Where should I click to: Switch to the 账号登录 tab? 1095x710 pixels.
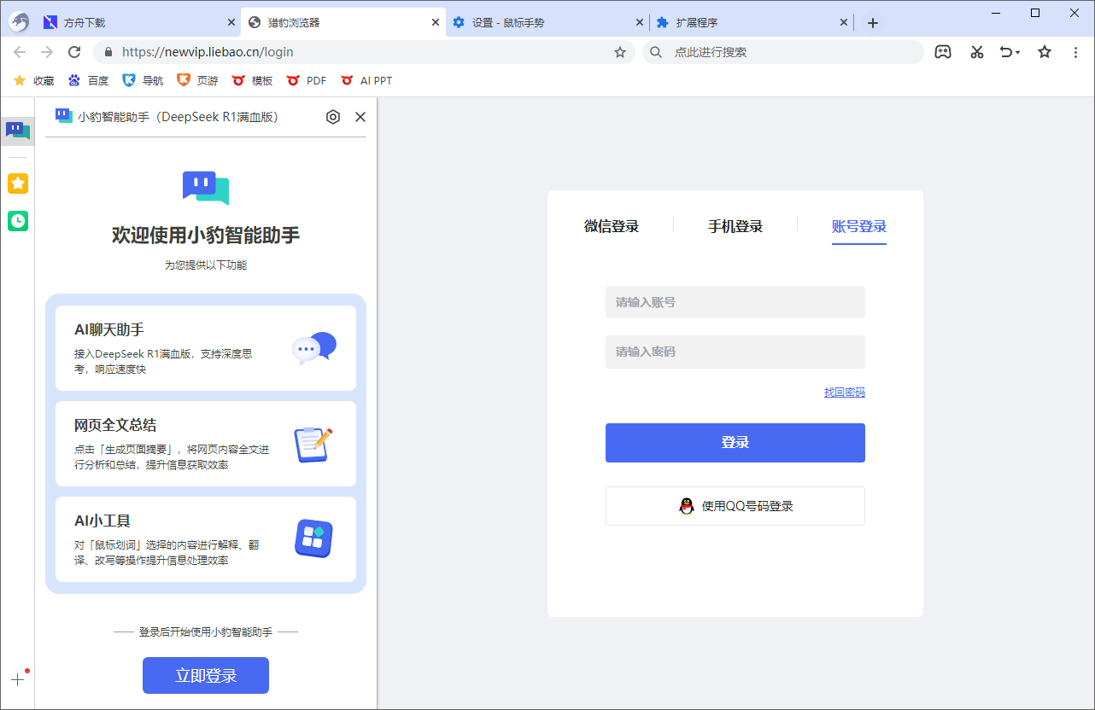(859, 226)
